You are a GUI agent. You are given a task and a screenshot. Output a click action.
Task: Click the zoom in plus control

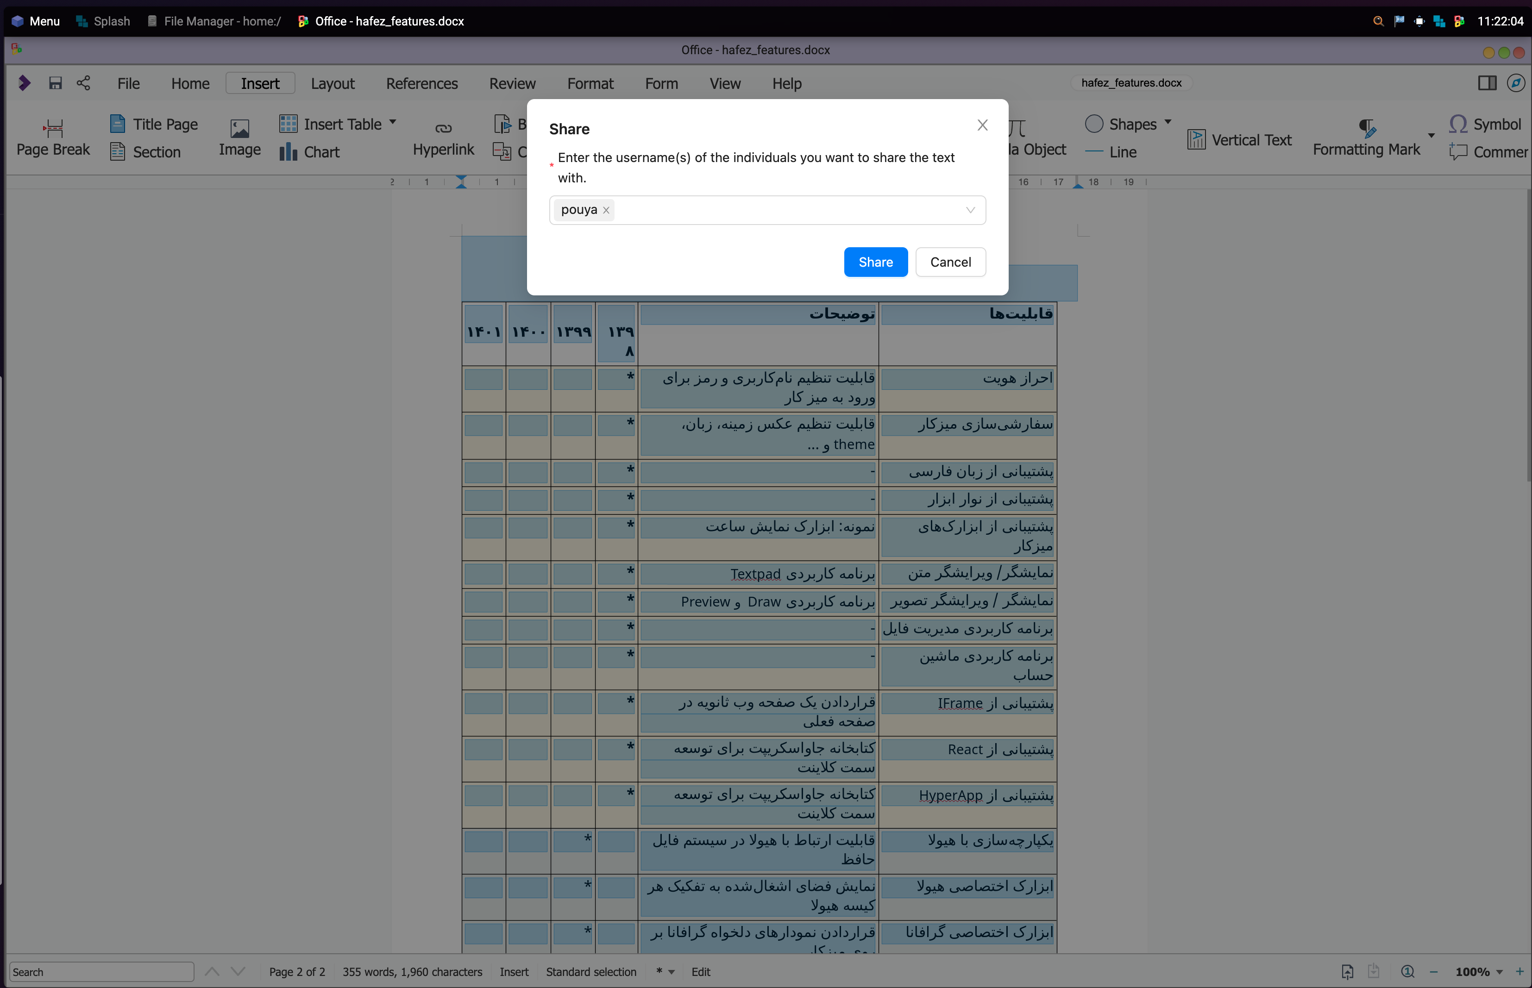(x=1519, y=971)
